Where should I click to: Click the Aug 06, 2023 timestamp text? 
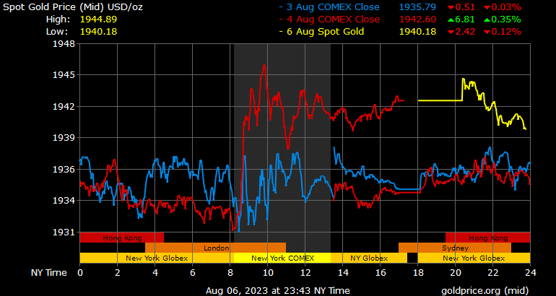(x=277, y=290)
